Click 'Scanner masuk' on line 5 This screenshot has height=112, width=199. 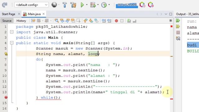pyautogui.click(x=52, y=49)
